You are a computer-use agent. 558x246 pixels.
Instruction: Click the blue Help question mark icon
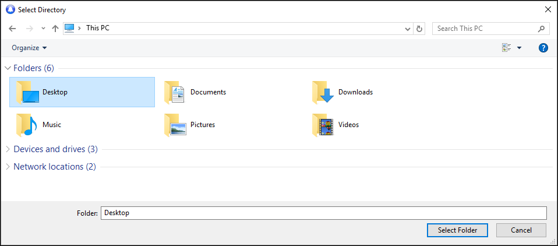[543, 48]
